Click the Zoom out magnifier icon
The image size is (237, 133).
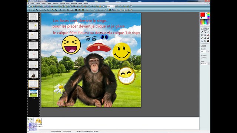(121, 6)
